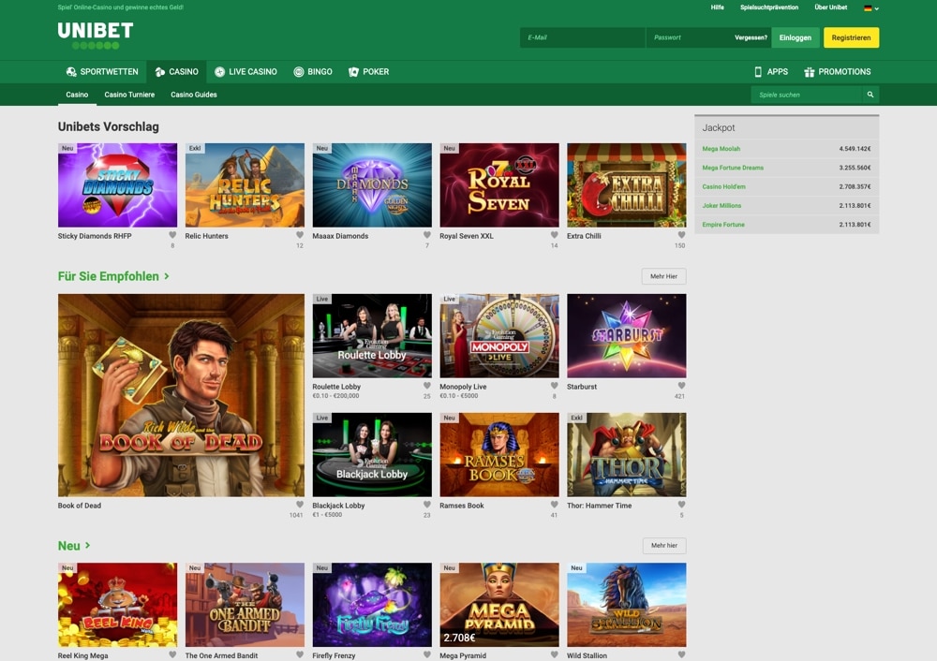This screenshot has height=661, width=937.
Task: Click the Passwort input field
Action: [x=691, y=37]
